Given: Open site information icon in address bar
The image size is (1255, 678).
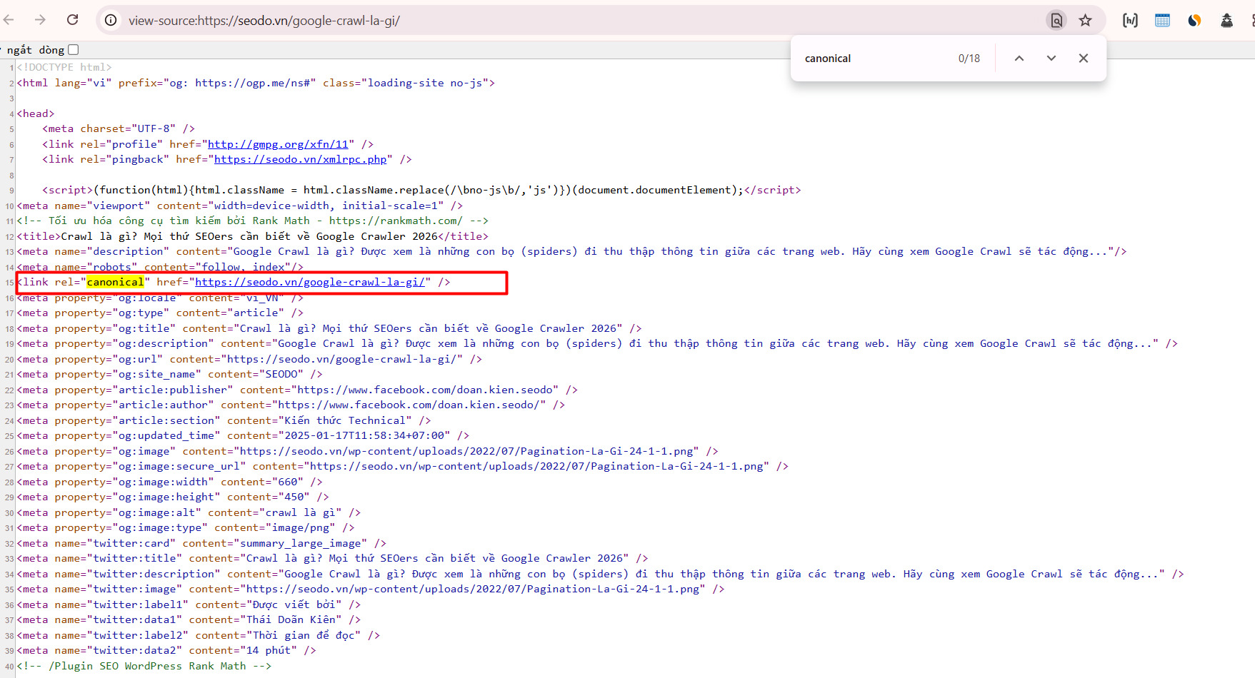Looking at the screenshot, I should coord(111,20).
